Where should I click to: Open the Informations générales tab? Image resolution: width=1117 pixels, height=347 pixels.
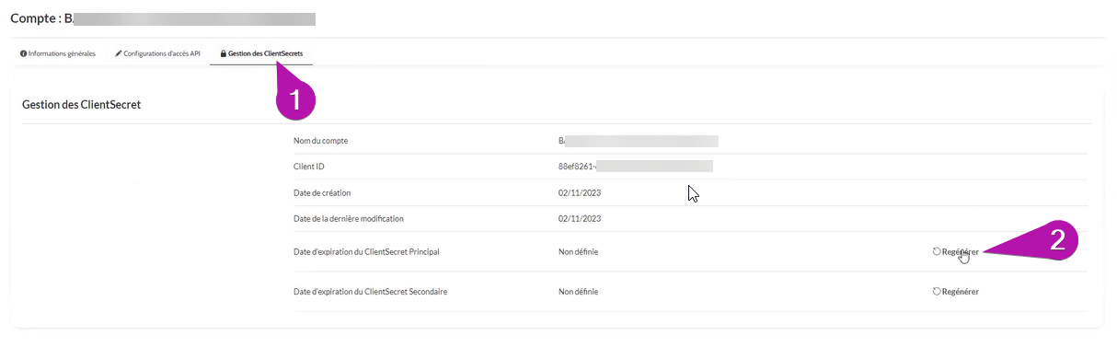57,53
